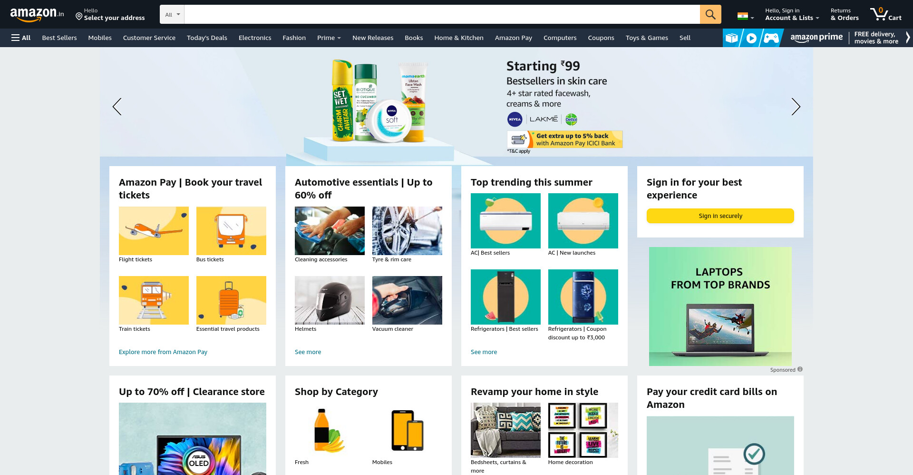Click the Amazon.in logo

tap(37, 14)
